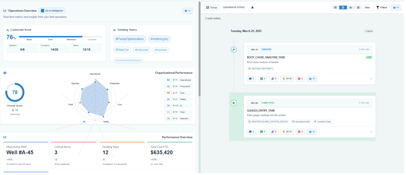Open the cost icon showing $0.00 on WO-80
The image size is (406, 175).
[287, 131]
